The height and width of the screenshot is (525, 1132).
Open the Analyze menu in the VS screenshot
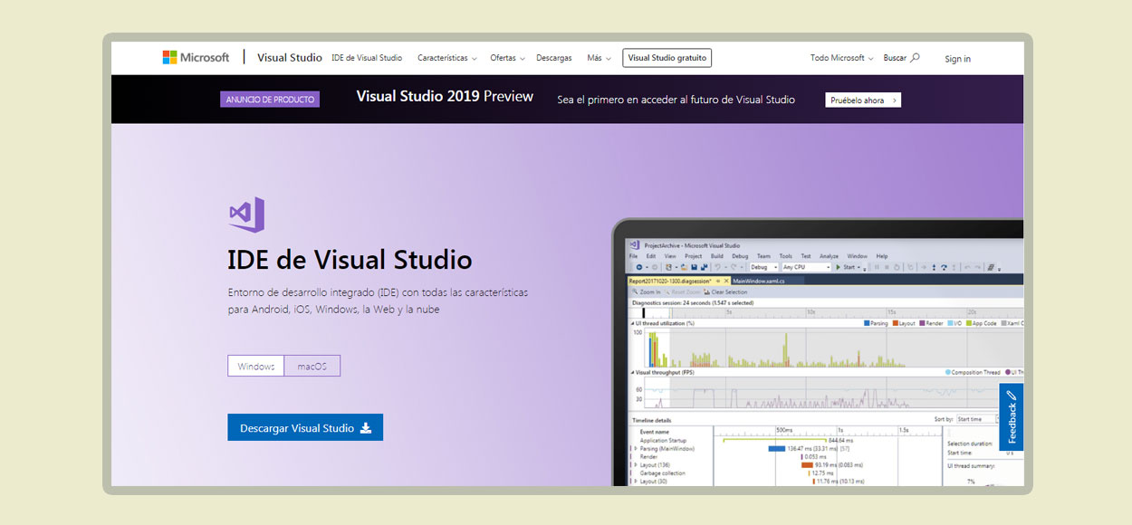[829, 256]
